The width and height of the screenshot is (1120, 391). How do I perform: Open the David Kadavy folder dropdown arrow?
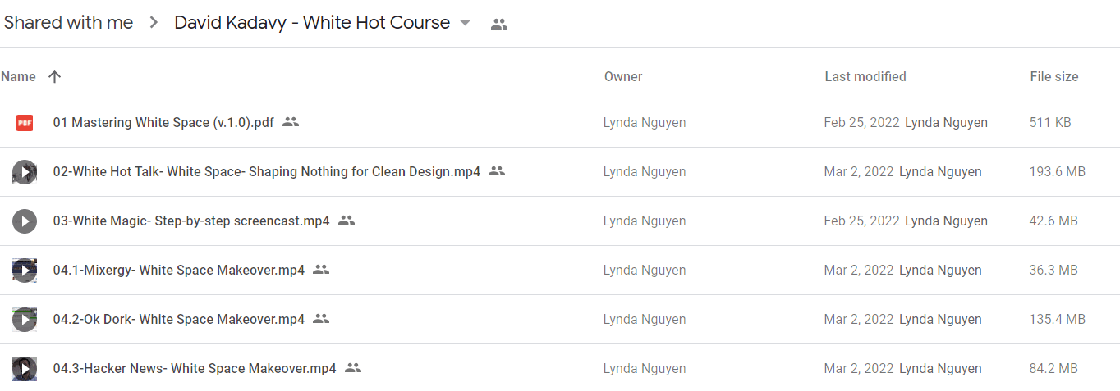pyautogui.click(x=465, y=23)
